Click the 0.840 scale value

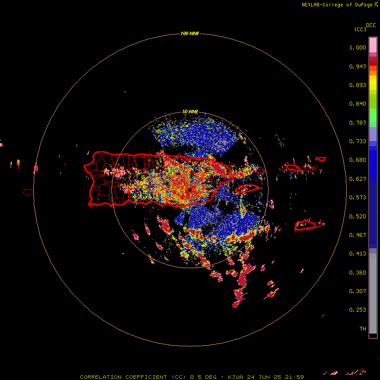pos(358,104)
